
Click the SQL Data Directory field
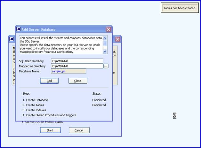(x=77, y=61)
